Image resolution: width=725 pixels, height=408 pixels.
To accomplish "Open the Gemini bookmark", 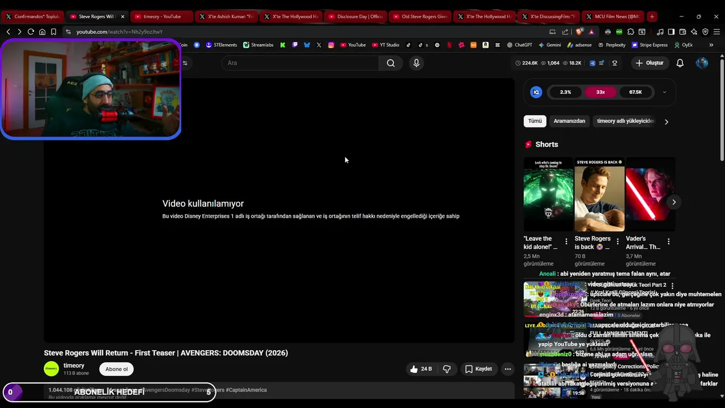I will (549, 45).
